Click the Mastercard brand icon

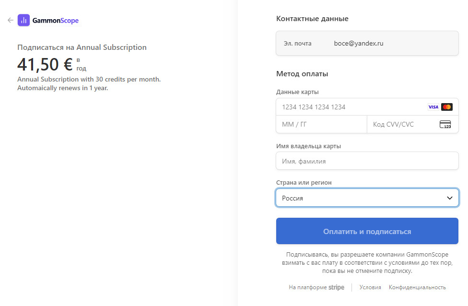tap(447, 107)
